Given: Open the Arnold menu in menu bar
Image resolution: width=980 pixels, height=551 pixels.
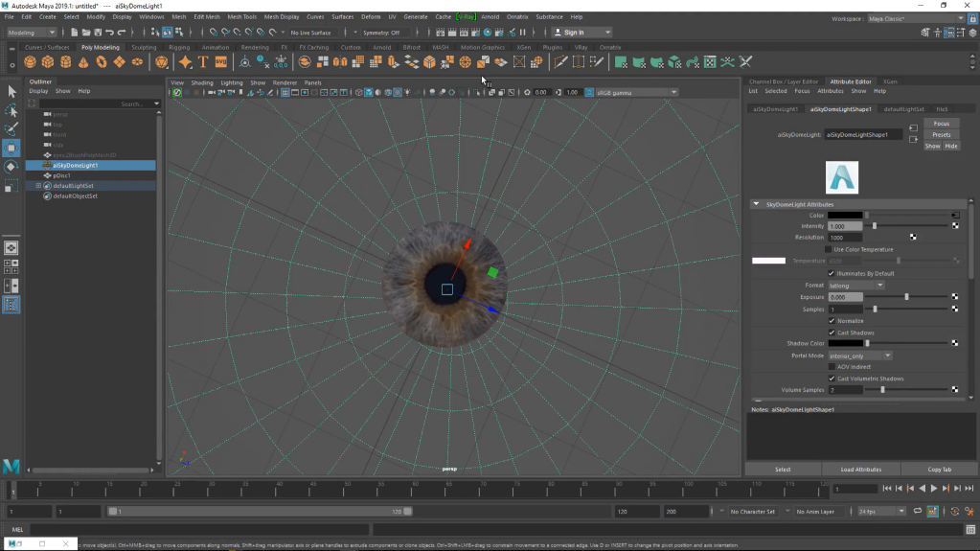Looking at the screenshot, I should [490, 17].
